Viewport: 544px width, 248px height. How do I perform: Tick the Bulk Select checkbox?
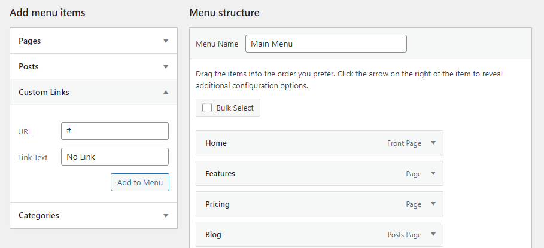[207, 108]
